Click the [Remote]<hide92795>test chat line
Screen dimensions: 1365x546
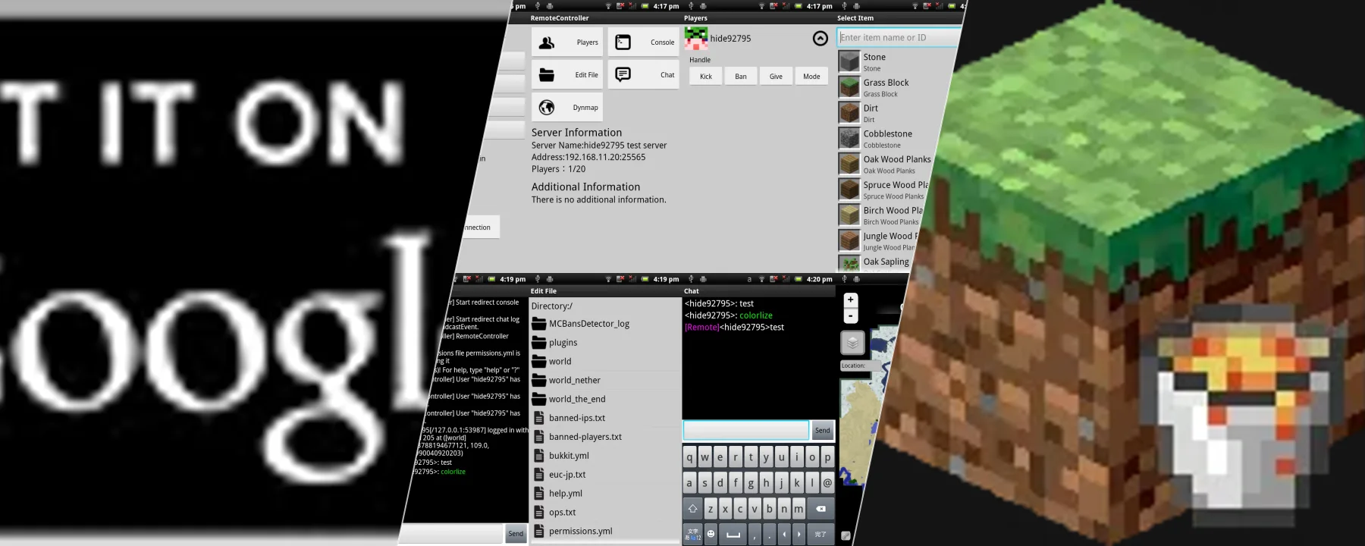tap(734, 328)
